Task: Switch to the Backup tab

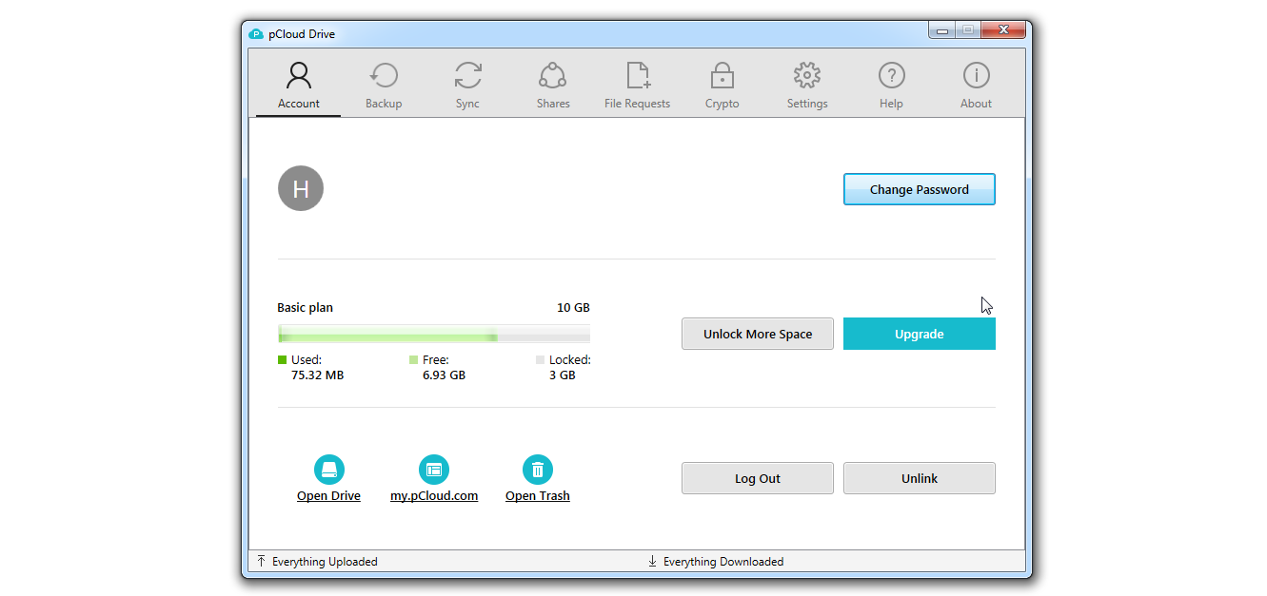Action: [x=384, y=86]
